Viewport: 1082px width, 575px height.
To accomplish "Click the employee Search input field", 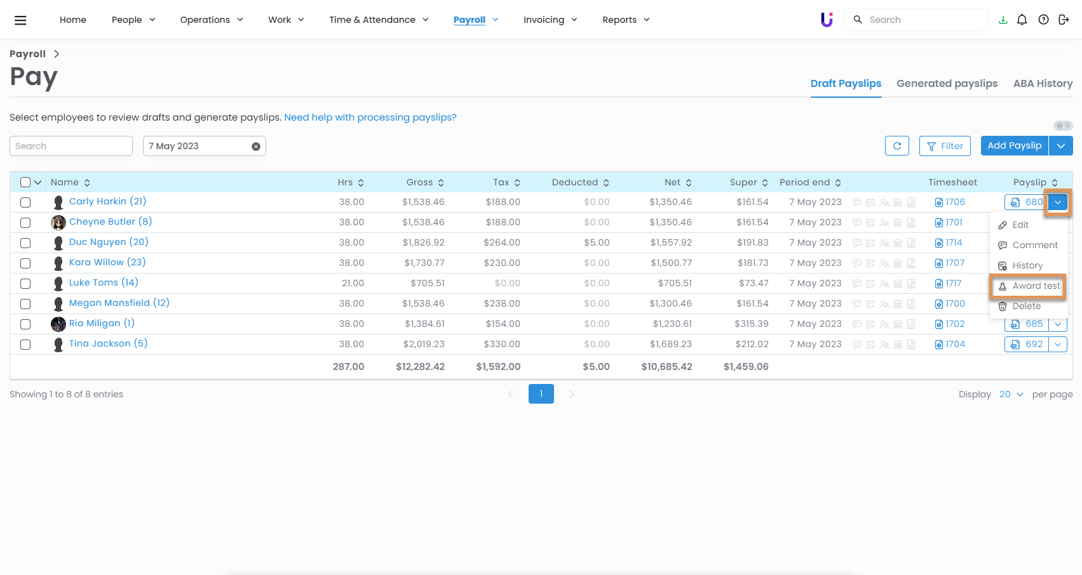I will tap(71, 146).
